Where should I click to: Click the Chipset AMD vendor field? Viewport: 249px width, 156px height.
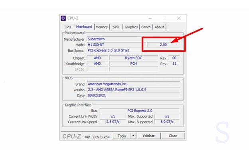[97, 58]
